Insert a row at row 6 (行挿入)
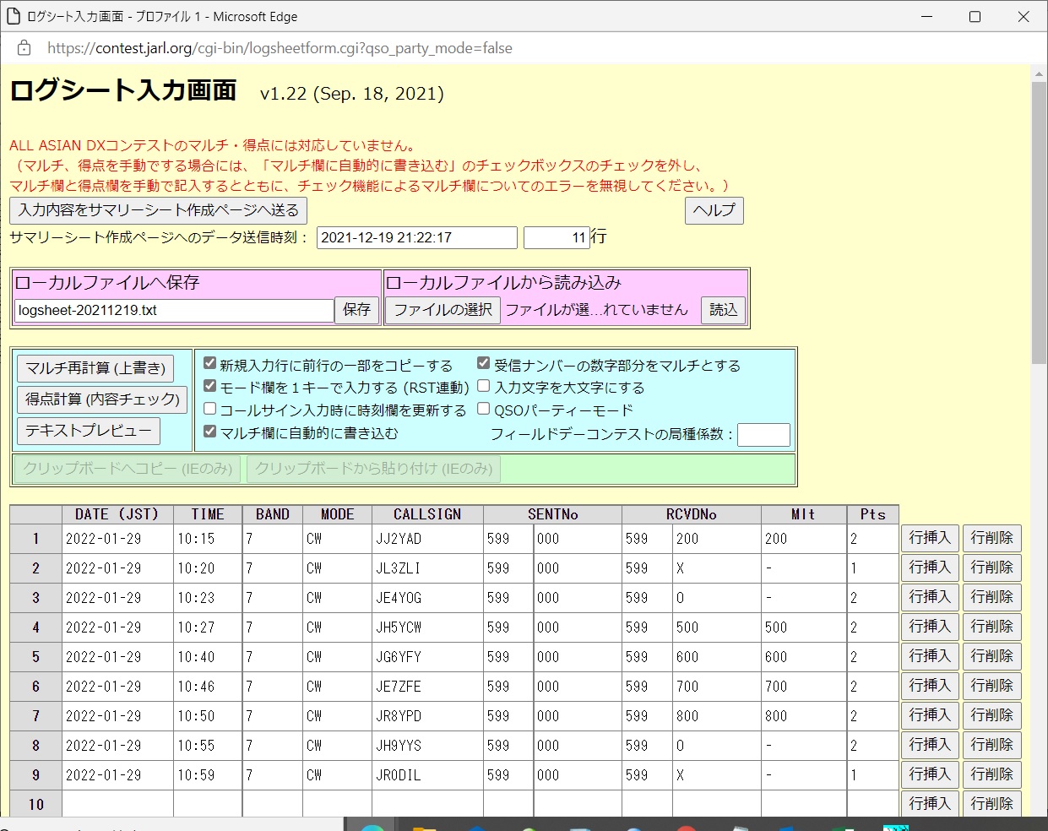This screenshot has height=831, width=1048. (x=930, y=686)
